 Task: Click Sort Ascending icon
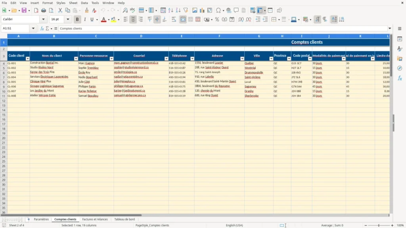[x=170, y=10]
